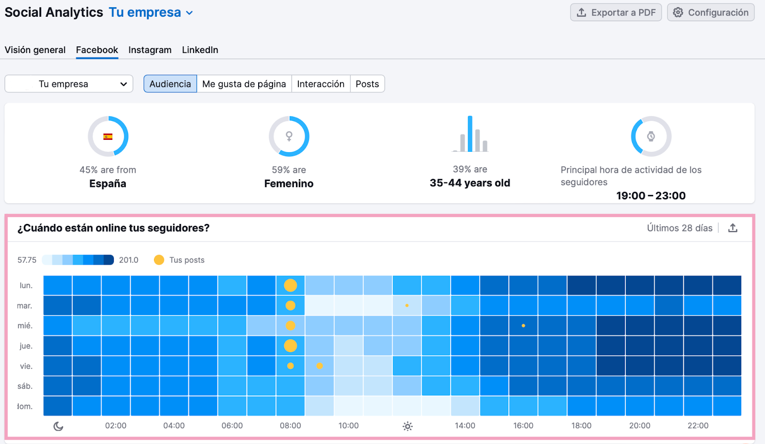Click the 19:00 – 23:00 activity time
Viewport: 765px width, 444px height.
pos(651,196)
